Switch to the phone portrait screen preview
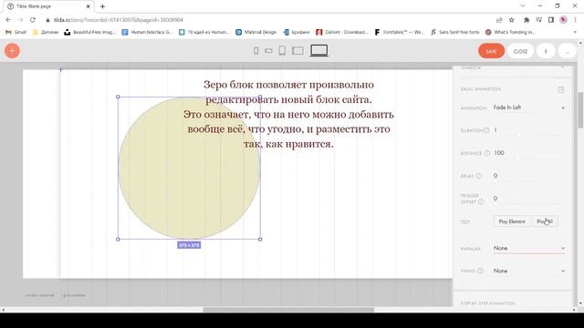The width and height of the screenshot is (584, 328). (x=255, y=51)
